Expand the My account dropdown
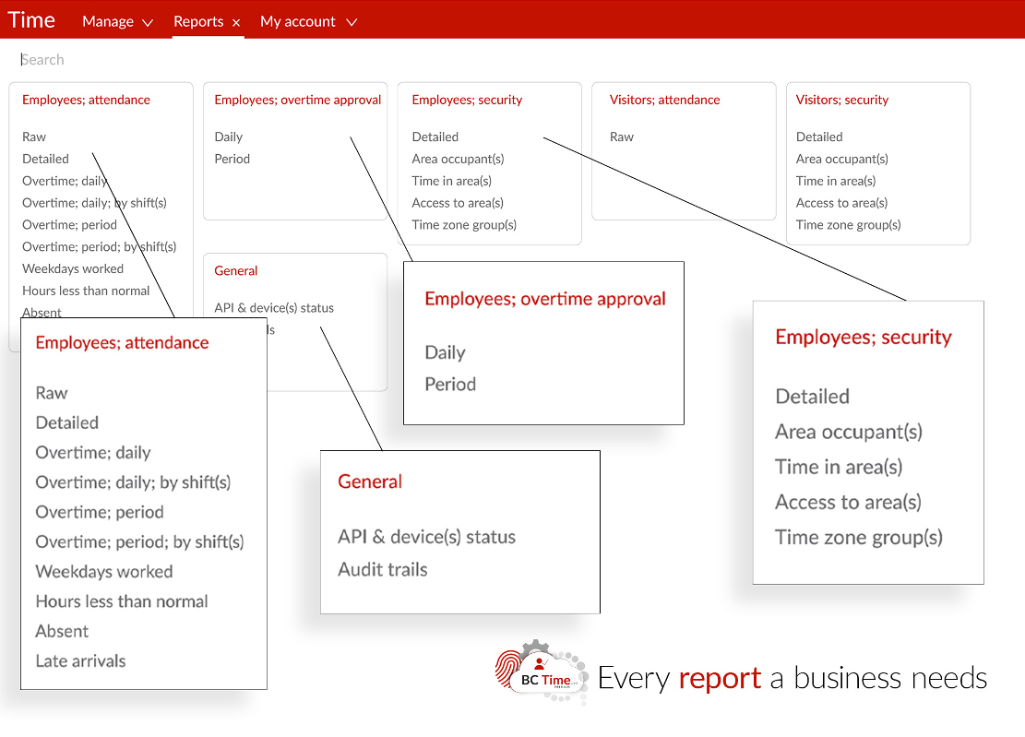 [x=308, y=21]
